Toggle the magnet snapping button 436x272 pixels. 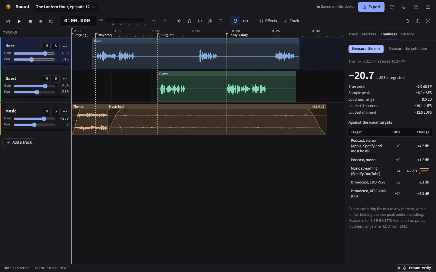click(x=235, y=21)
